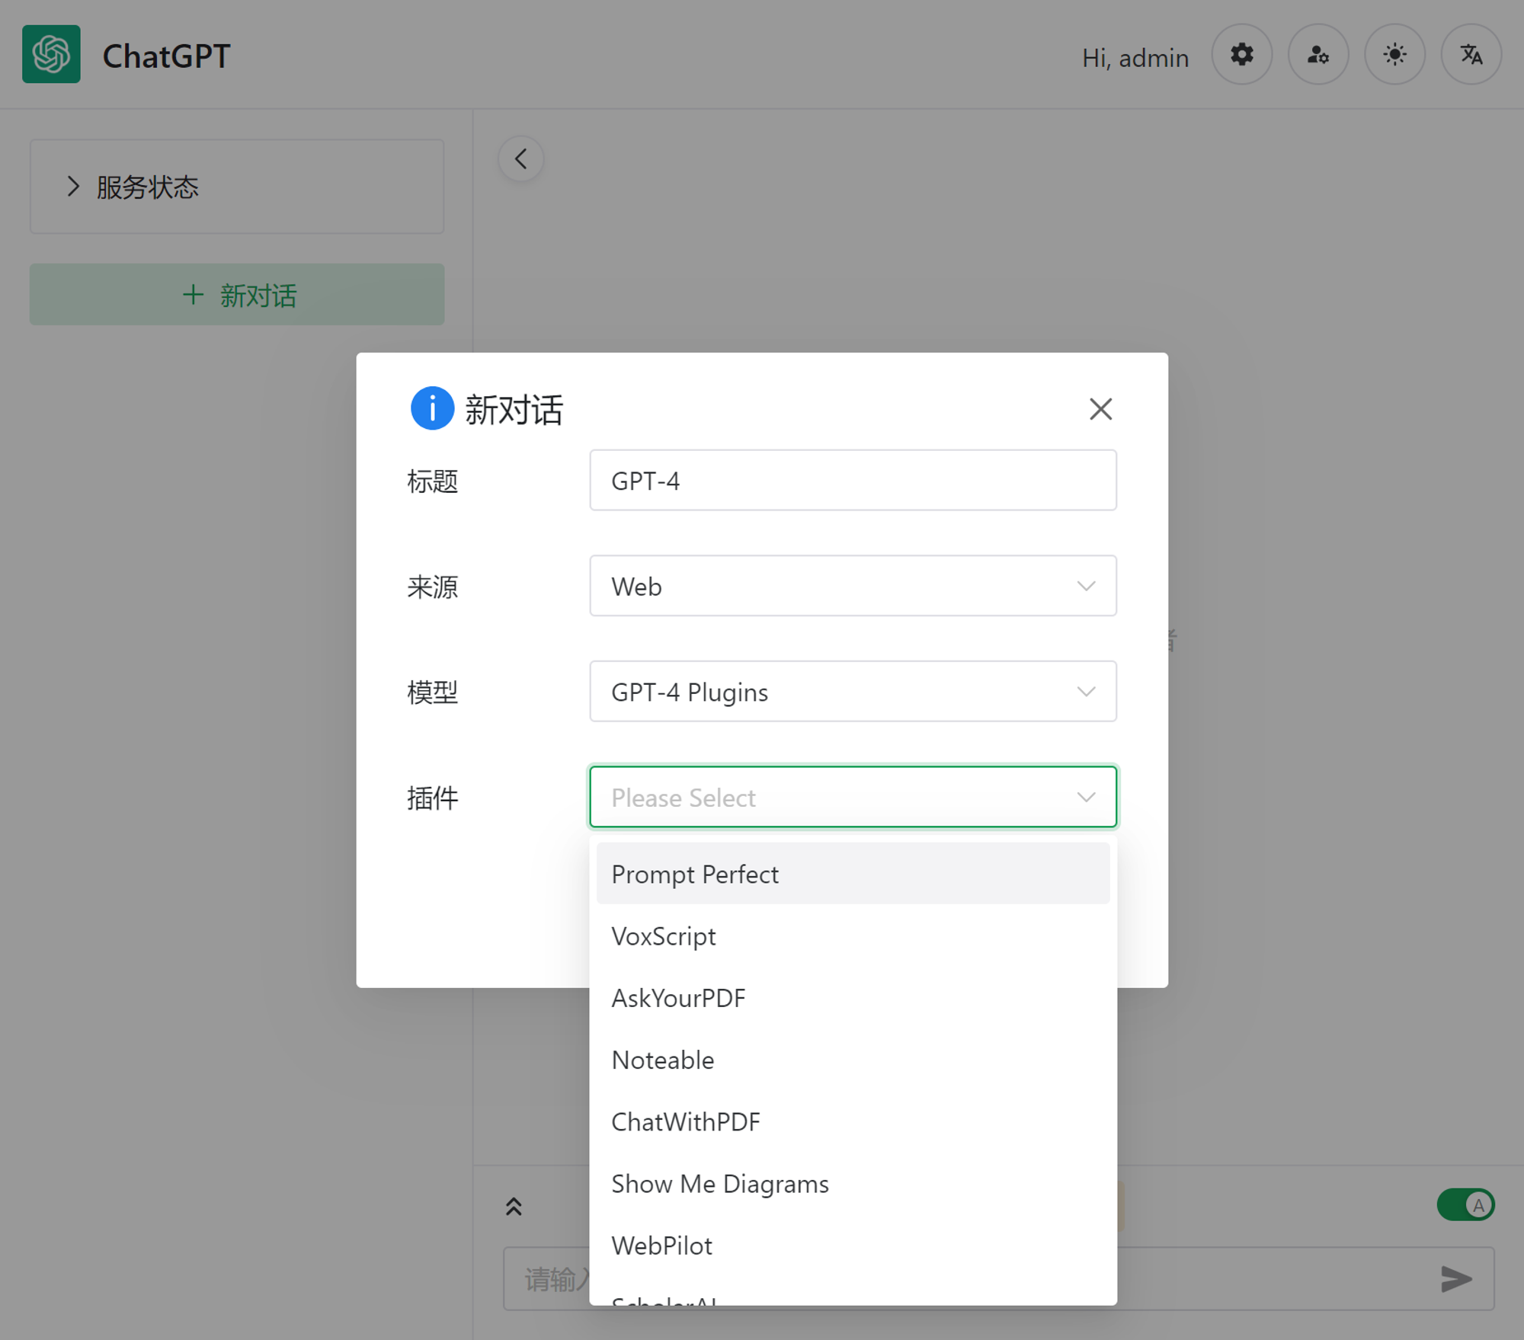The height and width of the screenshot is (1340, 1524).
Task: Click the 标题 title input field
Action: pos(852,481)
